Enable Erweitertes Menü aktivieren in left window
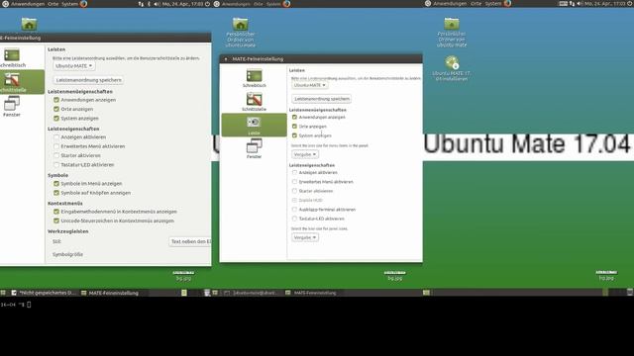Viewport: 634px width, 356px height. 56,146
